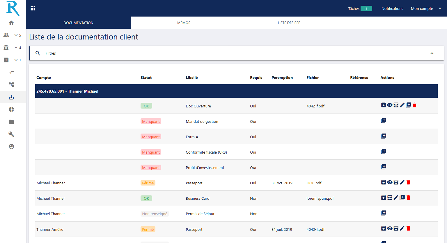
Task: Open the Mon compte dropdown
Action: pos(426,9)
